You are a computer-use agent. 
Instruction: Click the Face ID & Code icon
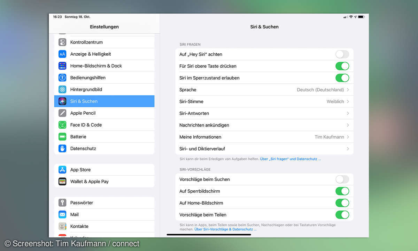pyautogui.click(x=62, y=125)
